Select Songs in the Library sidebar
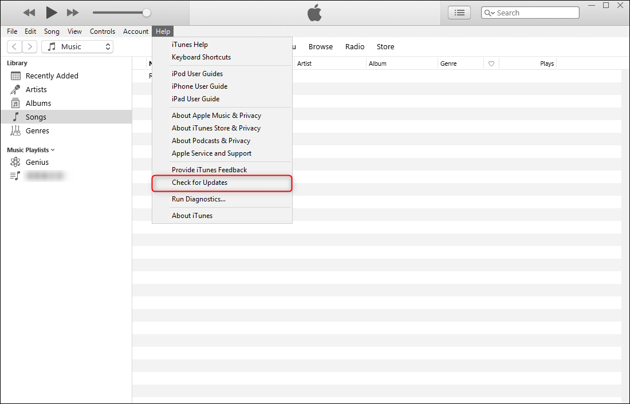The image size is (630, 404). (x=66, y=117)
